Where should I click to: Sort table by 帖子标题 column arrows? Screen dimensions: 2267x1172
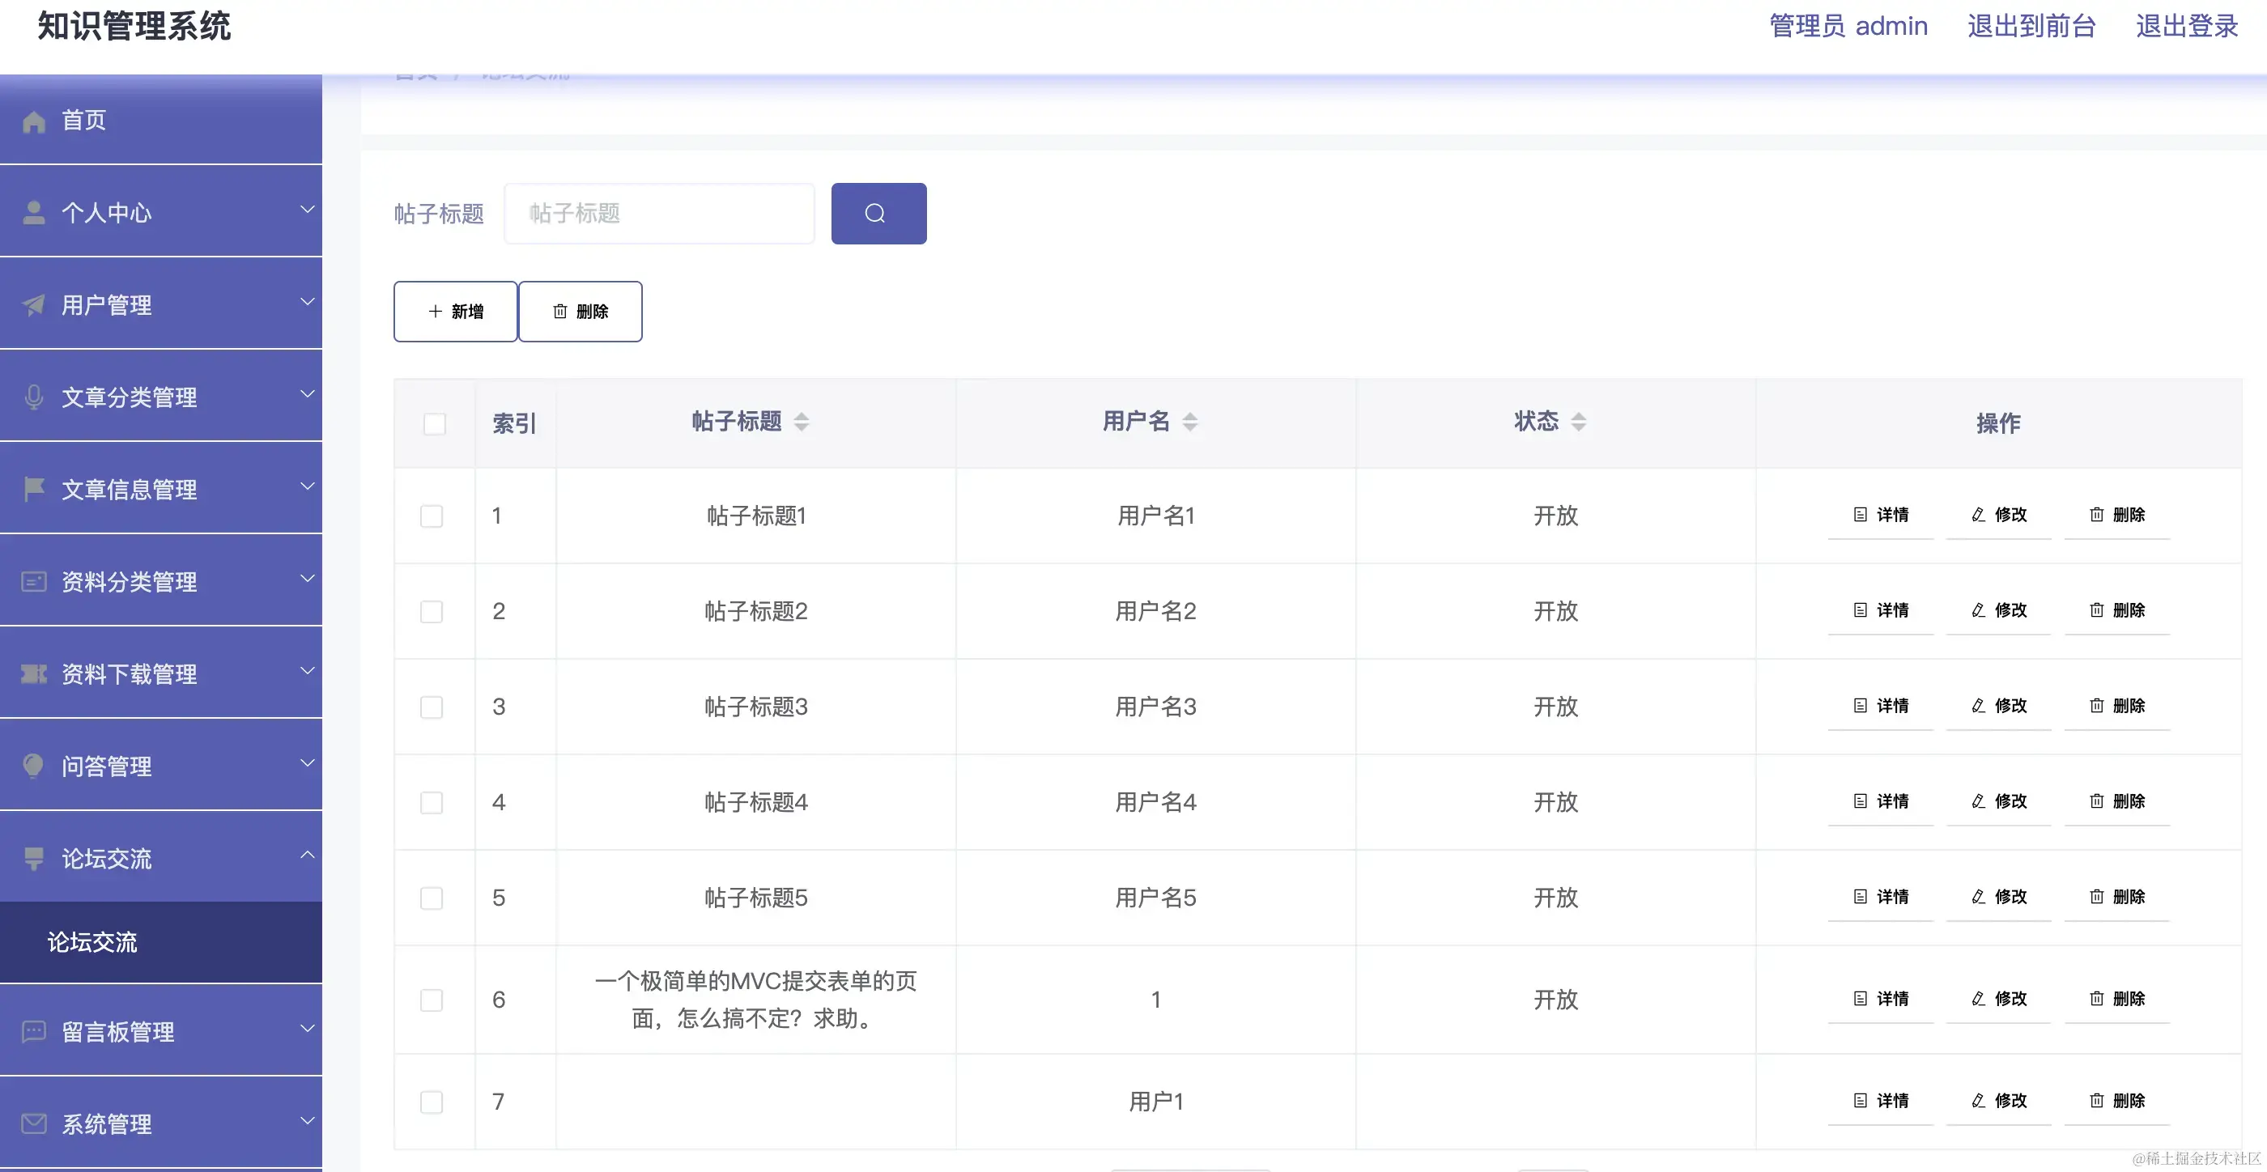(801, 423)
